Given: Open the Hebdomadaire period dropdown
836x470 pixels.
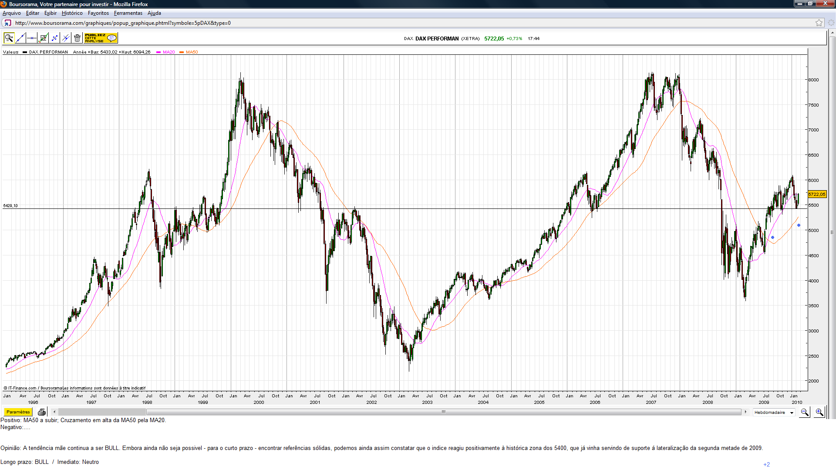Looking at the screenshot, I should (x=774, y=412).
